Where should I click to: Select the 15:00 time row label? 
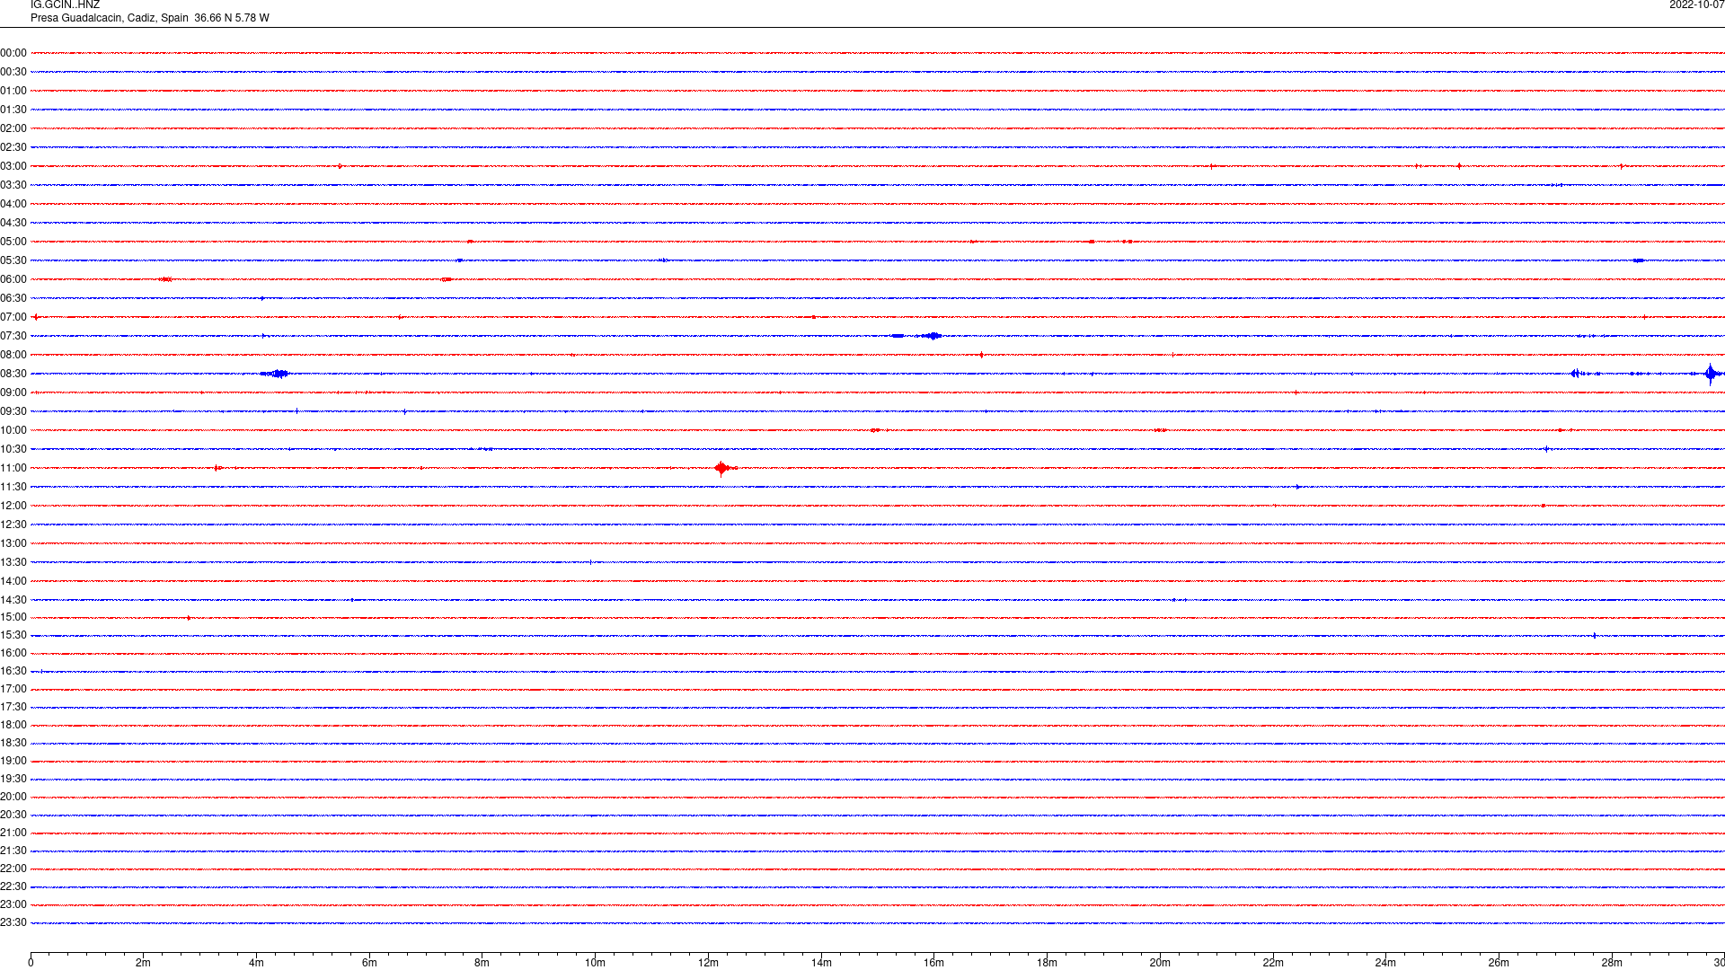(x=13, y=617)
